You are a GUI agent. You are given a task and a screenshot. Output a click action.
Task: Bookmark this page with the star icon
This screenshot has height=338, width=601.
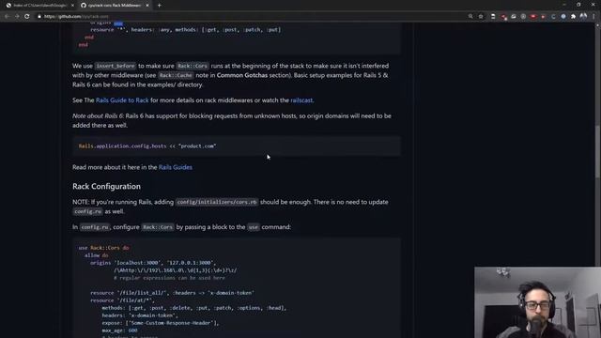tap(481, 17)
